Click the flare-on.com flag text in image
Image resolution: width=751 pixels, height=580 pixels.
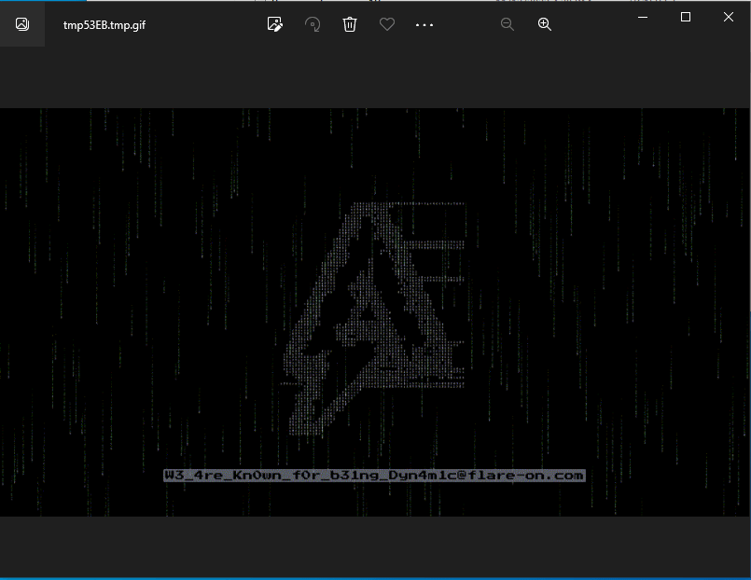pyautogui.click(x=374, y=476)
